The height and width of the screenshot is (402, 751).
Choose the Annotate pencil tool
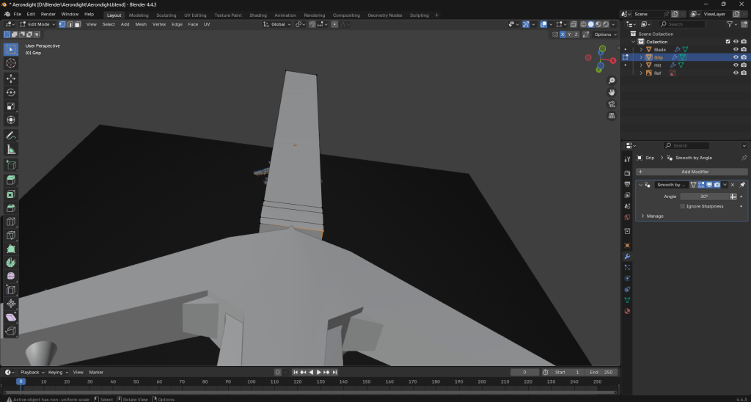point(11,136)
